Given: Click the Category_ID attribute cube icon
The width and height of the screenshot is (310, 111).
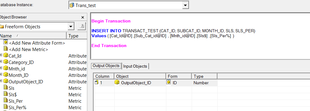Looking at the screenshot, I should [6, 62].
